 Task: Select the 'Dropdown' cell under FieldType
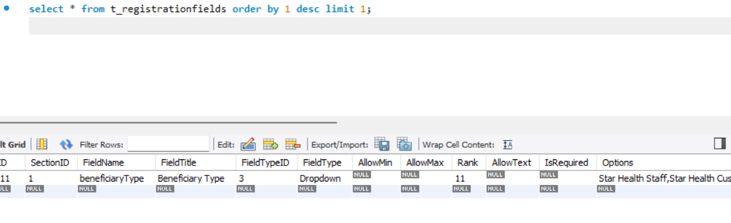point(319,179)
